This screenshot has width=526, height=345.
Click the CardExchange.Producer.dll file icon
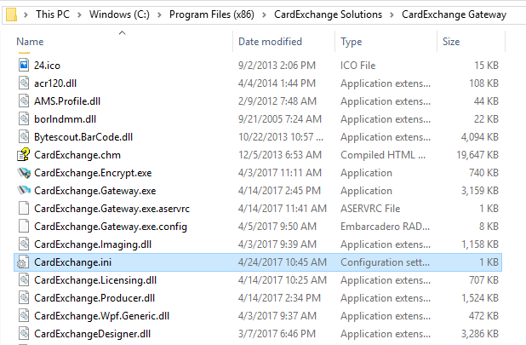coord(24,297)
